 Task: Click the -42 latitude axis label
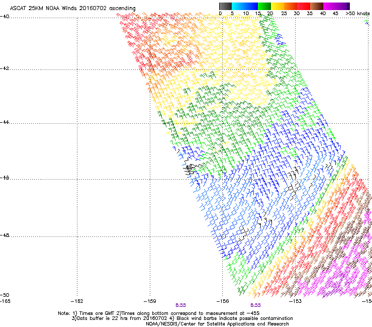point(5,68)
